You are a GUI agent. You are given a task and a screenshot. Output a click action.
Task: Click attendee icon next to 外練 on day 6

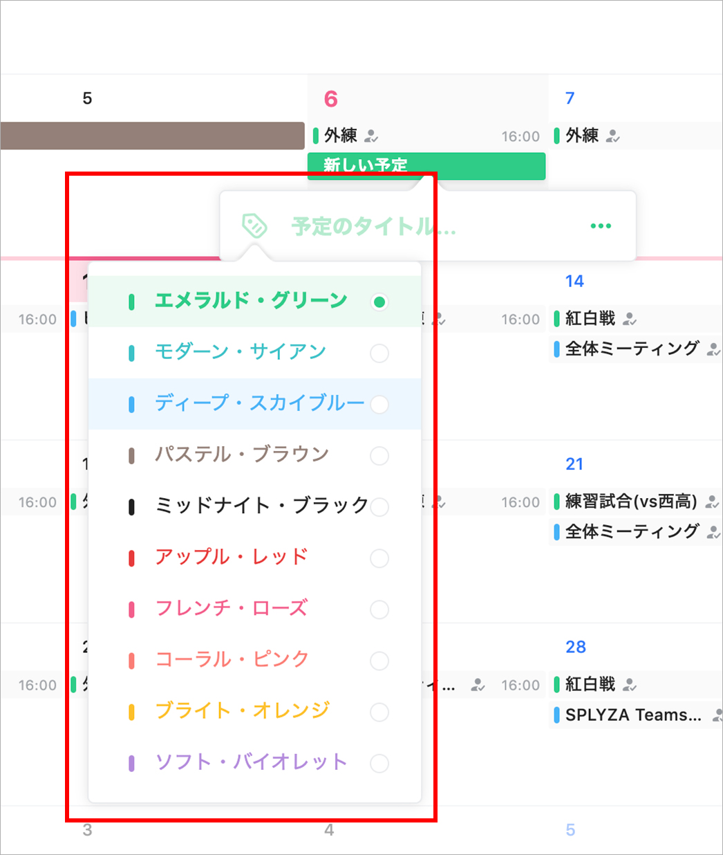pyautogui.click(x=371, y=136)
